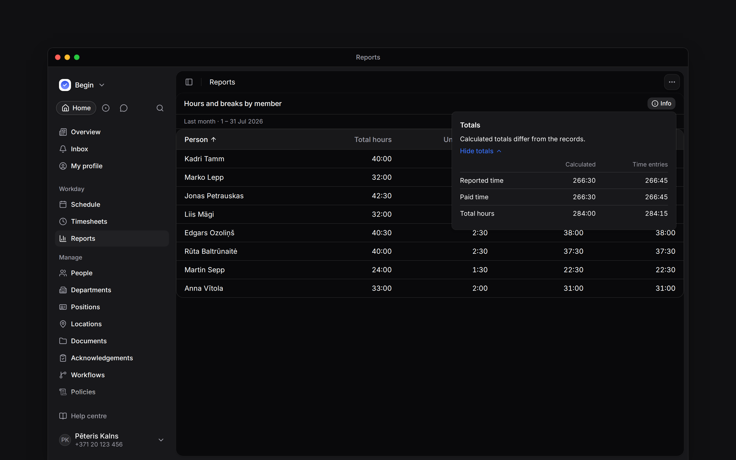Click the Begin app logo
The height and width of the screenshot is (460, 736).
click(x=65, y=85)
